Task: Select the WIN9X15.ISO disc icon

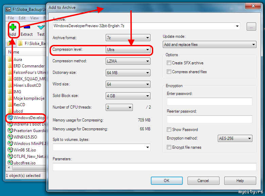Action: 10,137
